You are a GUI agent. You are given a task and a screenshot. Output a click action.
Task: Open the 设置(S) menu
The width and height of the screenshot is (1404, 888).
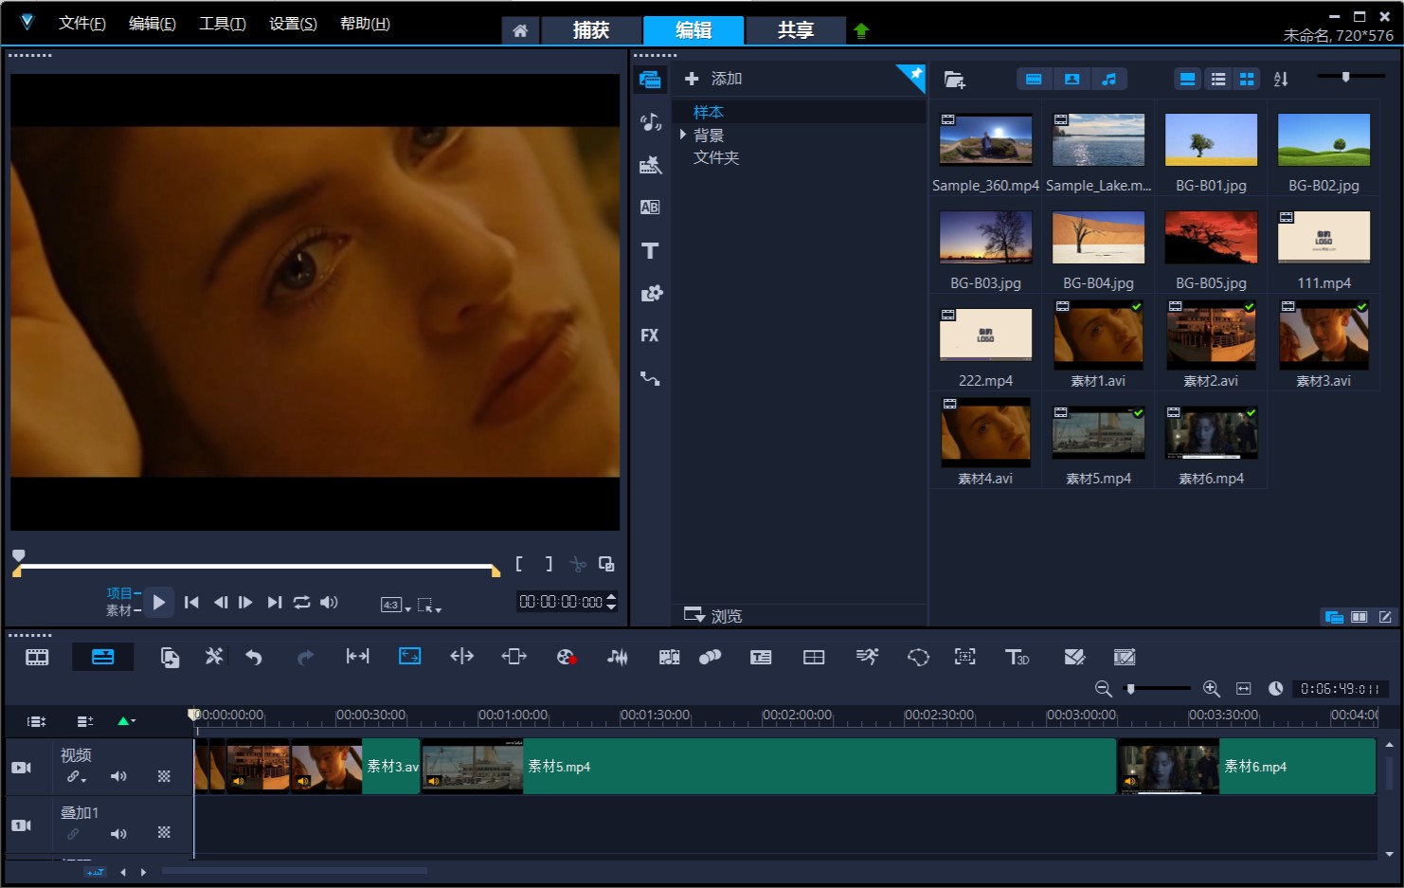click(x=294, y=24)
